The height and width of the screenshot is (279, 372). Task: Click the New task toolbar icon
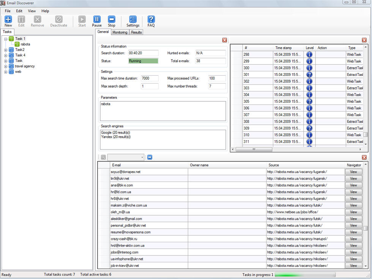pos(8,20)
